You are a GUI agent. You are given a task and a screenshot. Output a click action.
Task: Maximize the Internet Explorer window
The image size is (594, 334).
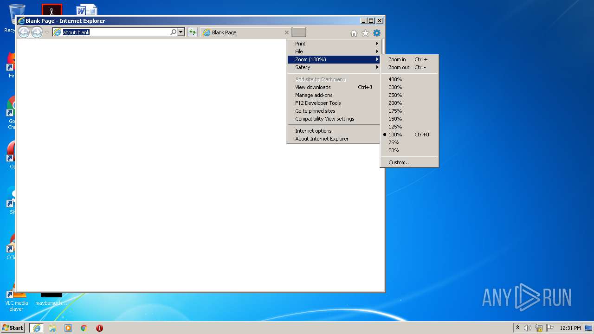371,21
